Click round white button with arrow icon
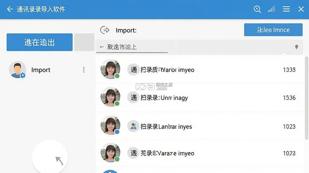The image size is (309, 173). point(50,157)
